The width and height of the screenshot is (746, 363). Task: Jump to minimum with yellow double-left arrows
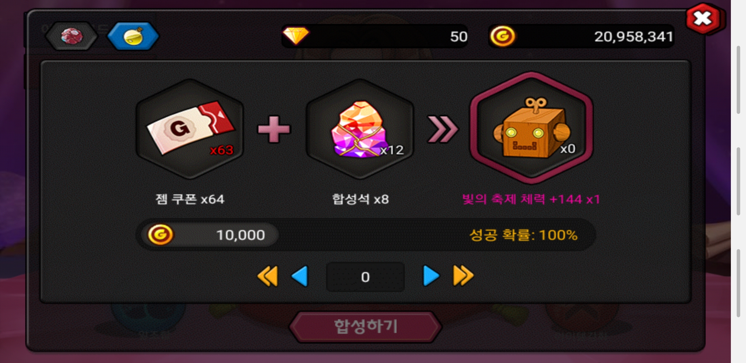(268, 276)
